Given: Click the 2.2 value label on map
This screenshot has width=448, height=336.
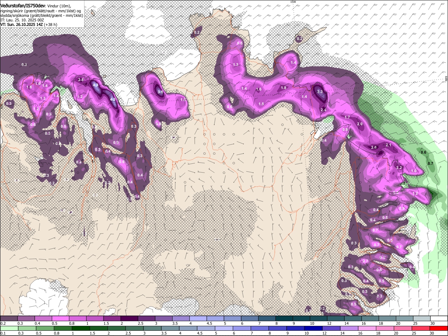Looking at the screenshot, I should [x=399, y=168].
